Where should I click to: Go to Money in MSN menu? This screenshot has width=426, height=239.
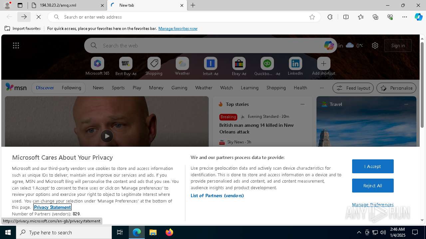coord(156,88)
